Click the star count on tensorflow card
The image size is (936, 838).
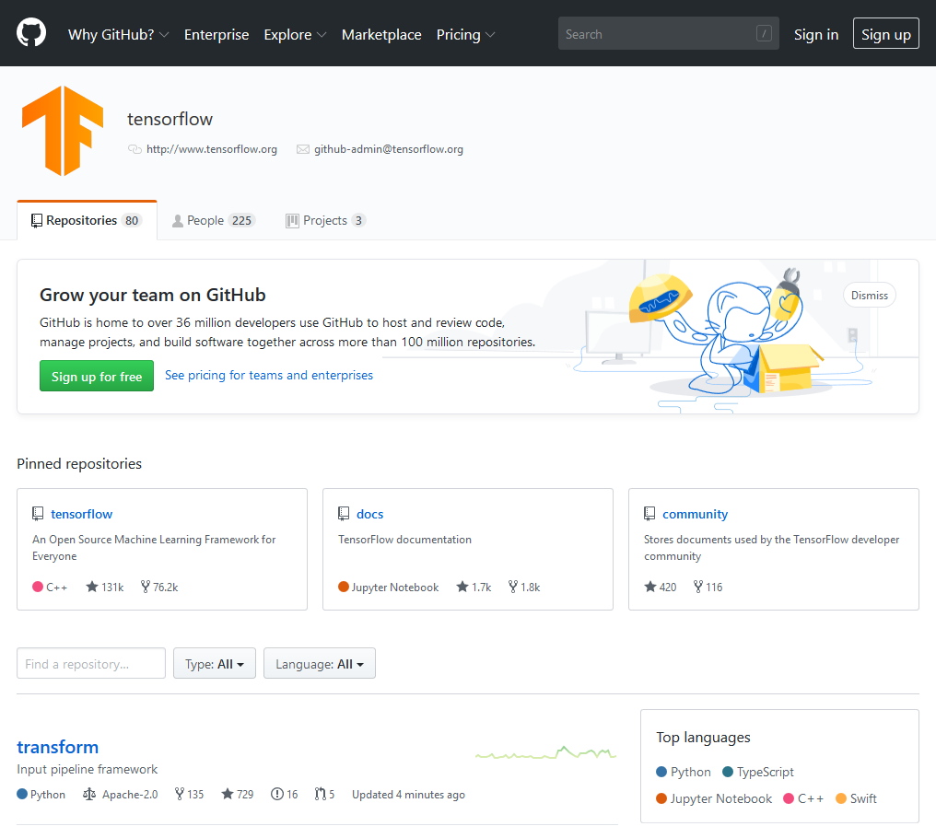105,587
